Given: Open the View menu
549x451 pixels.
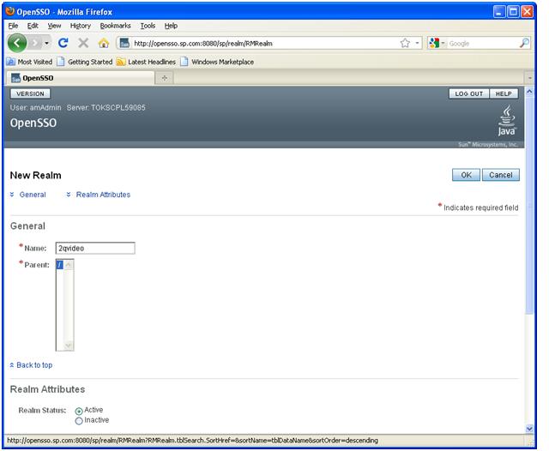Looking at the screenshot, I should click(x=54, y=26).
